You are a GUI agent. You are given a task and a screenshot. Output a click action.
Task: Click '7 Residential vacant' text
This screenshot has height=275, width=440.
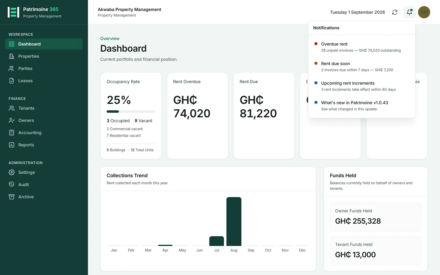click(x=124, y=136)
